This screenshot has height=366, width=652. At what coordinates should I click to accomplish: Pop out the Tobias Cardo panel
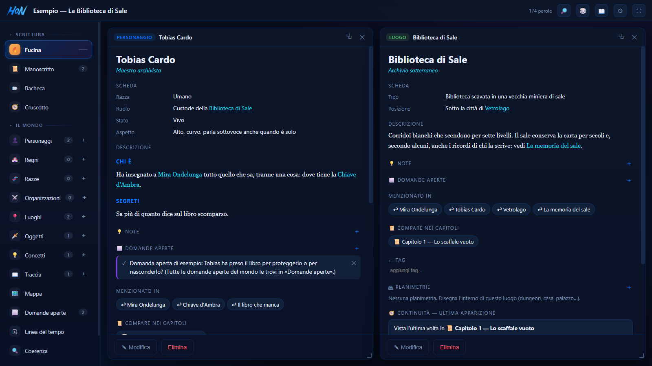point(349,37)
